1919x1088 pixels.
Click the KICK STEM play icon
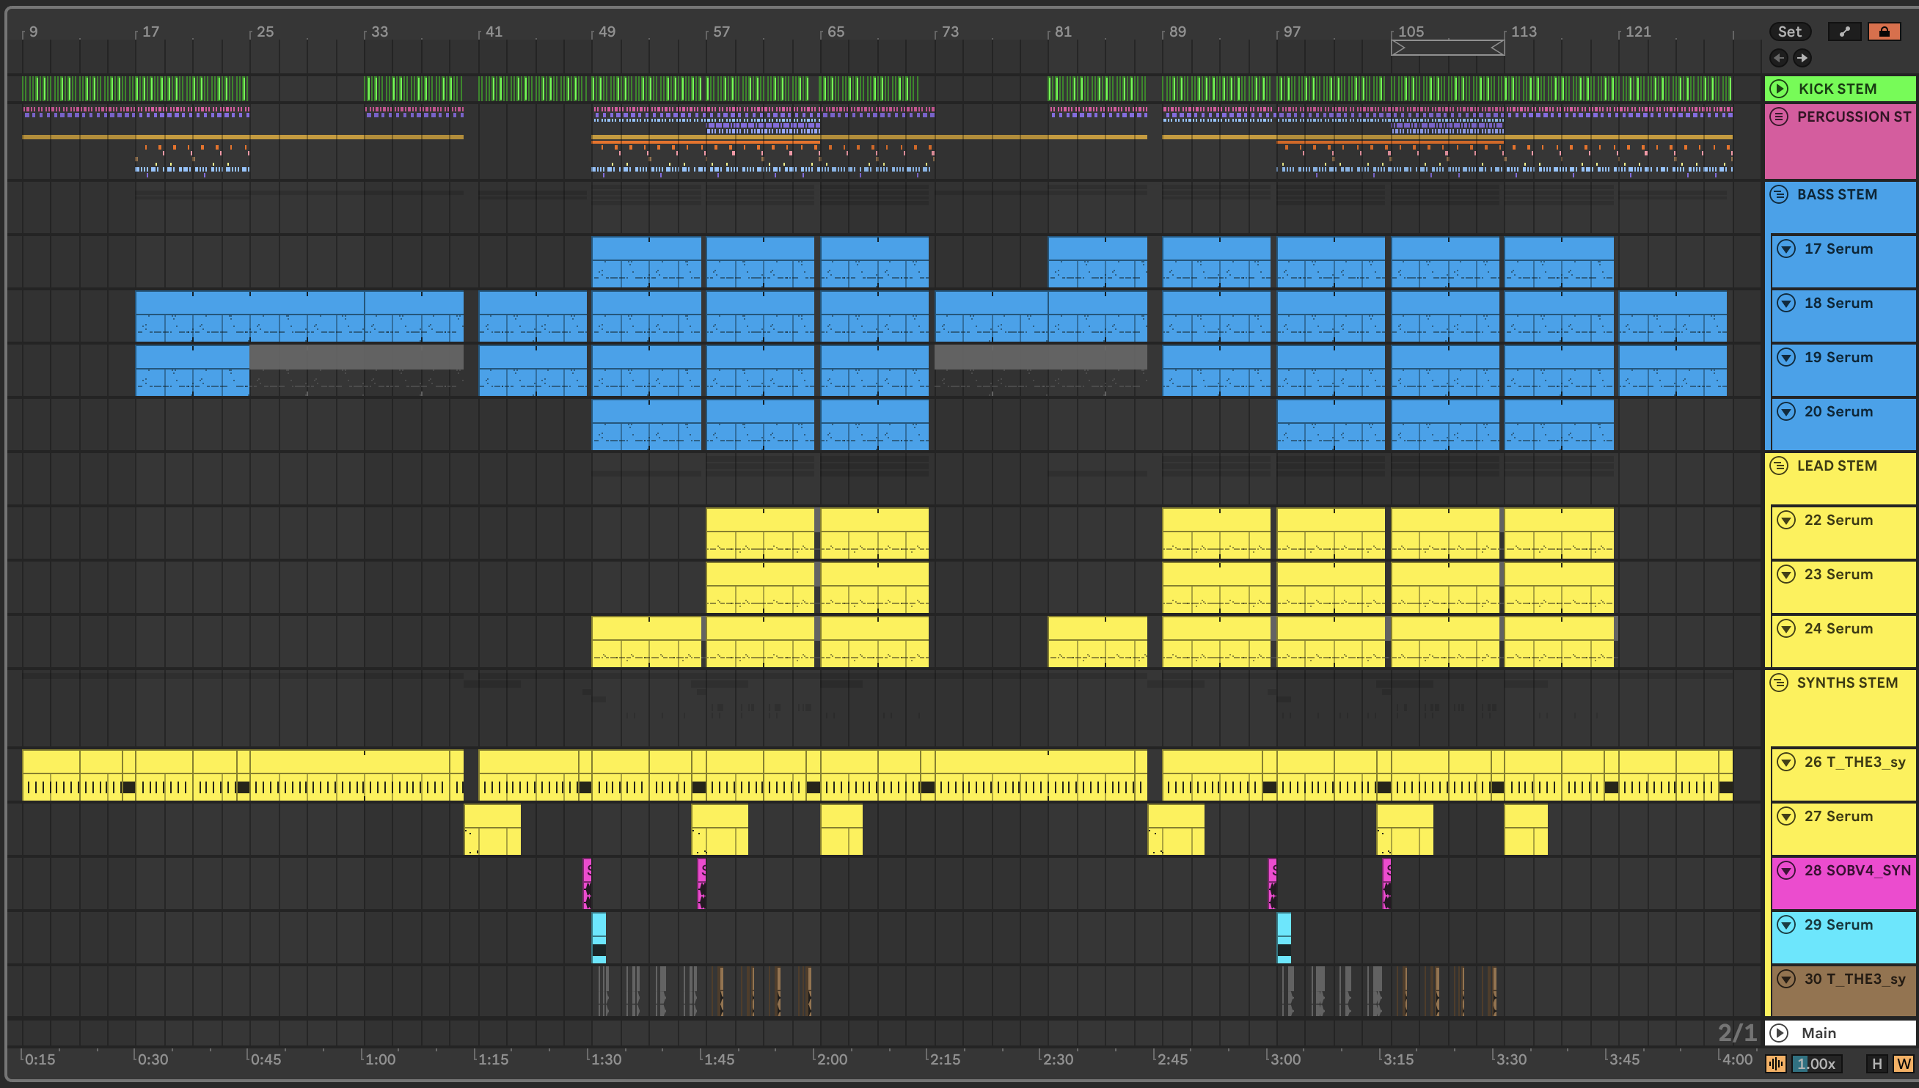point(1779,88)
